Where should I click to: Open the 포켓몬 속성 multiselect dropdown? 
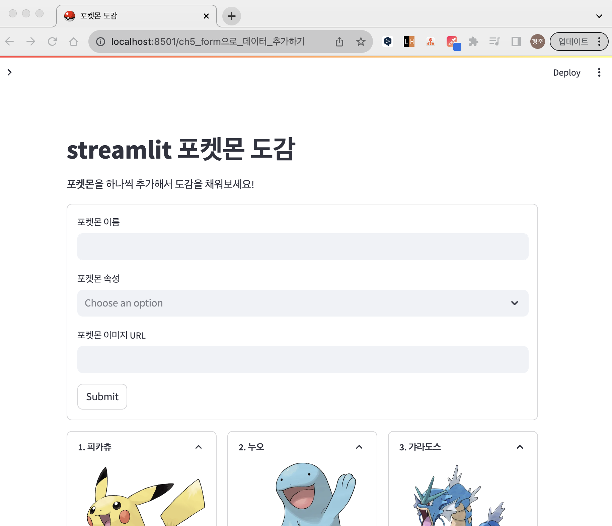pyautogui.click(x=303, y=303)
